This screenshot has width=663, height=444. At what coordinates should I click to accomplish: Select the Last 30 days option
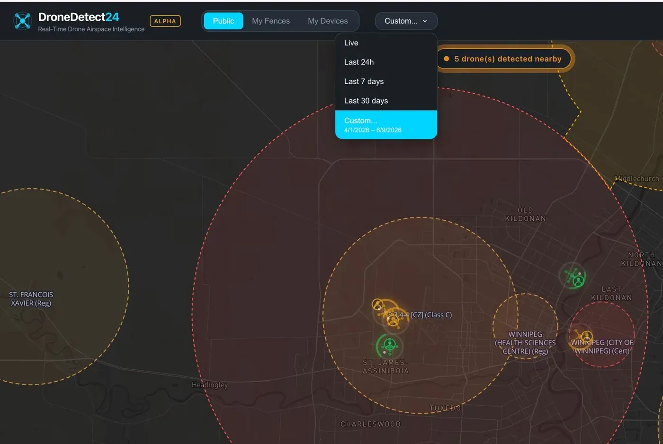pyautogui.click(x=386, y=101)
